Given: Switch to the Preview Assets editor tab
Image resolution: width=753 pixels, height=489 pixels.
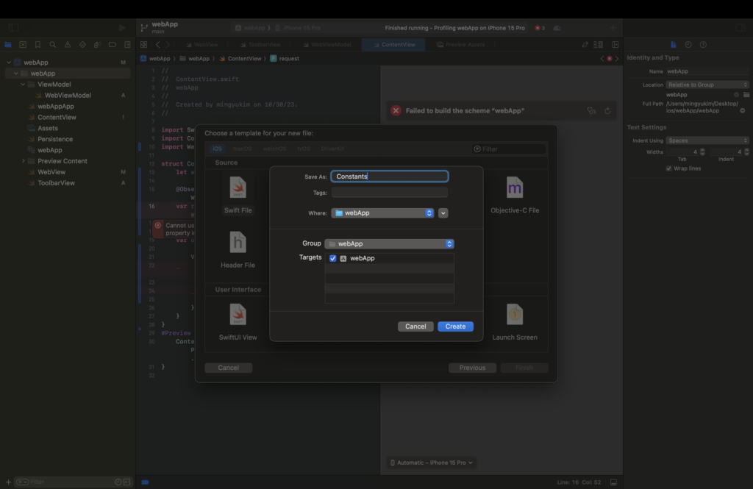Looking at the screenshot, I should [x=460, y=45].
